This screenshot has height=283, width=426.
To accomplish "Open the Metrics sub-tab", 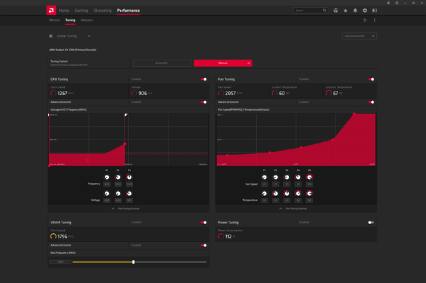I will click(x=54, y=20).
